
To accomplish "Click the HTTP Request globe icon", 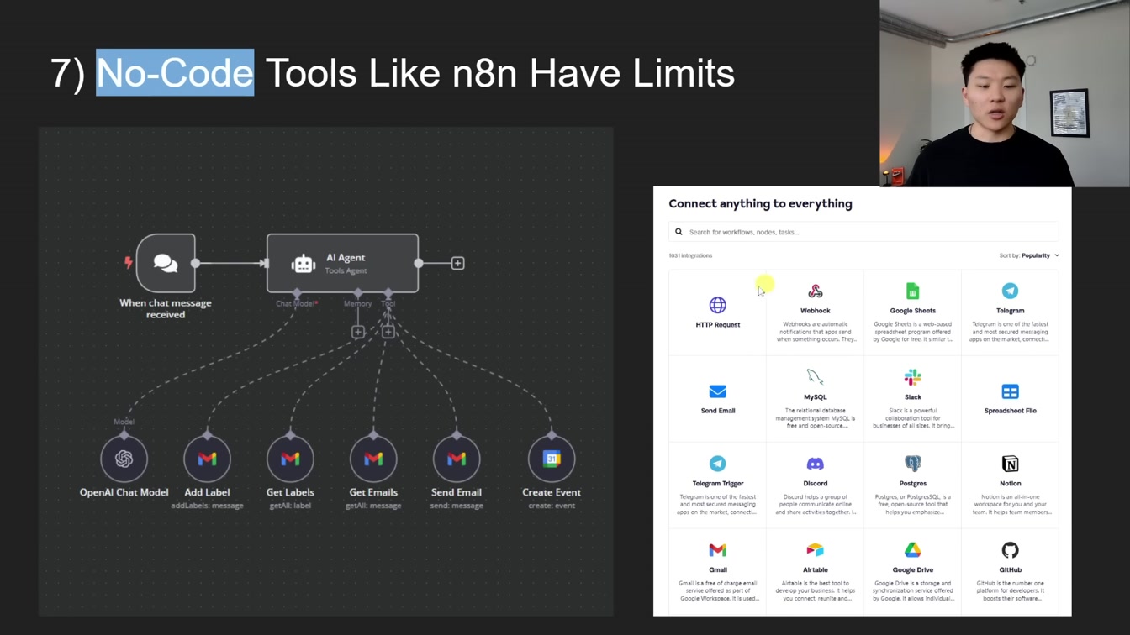I will point(718,305).
